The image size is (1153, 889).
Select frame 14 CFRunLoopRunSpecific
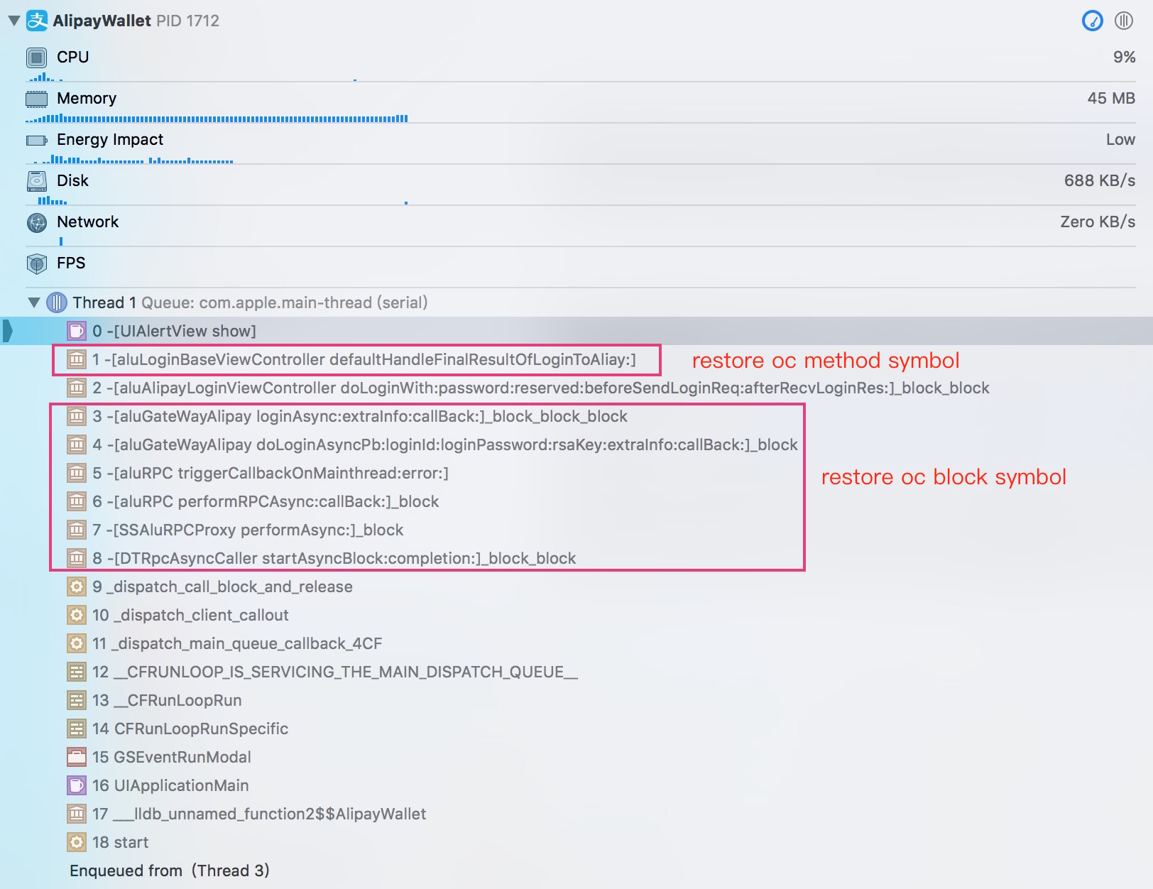pos(576,729)
